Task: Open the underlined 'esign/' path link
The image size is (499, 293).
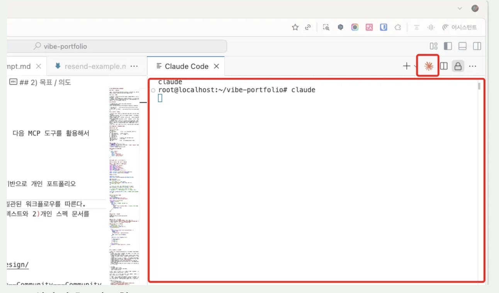Action: click(x=18, y=265)
